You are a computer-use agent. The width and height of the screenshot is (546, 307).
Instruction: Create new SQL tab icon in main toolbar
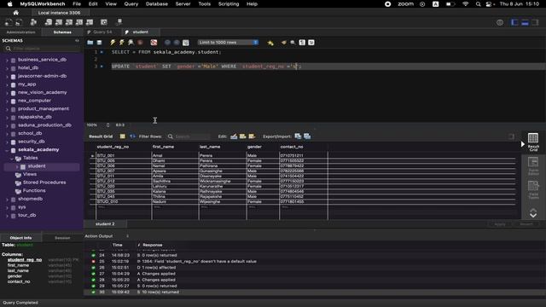pos(9,22)
